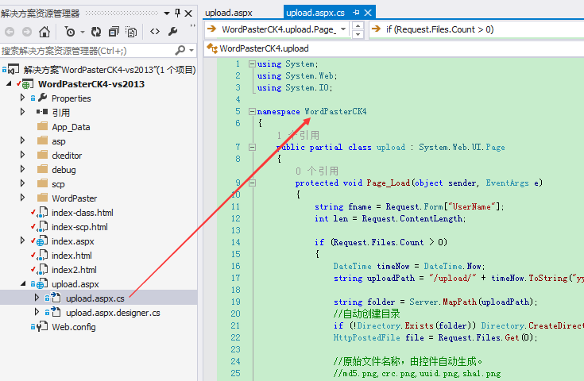Select the scp folder
The width and height of the screenshot is (584, 381).
point(58,184)
